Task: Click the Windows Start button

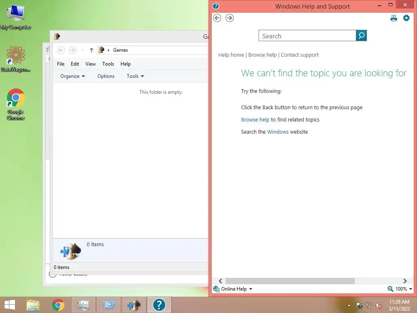Action: point(10,305)
